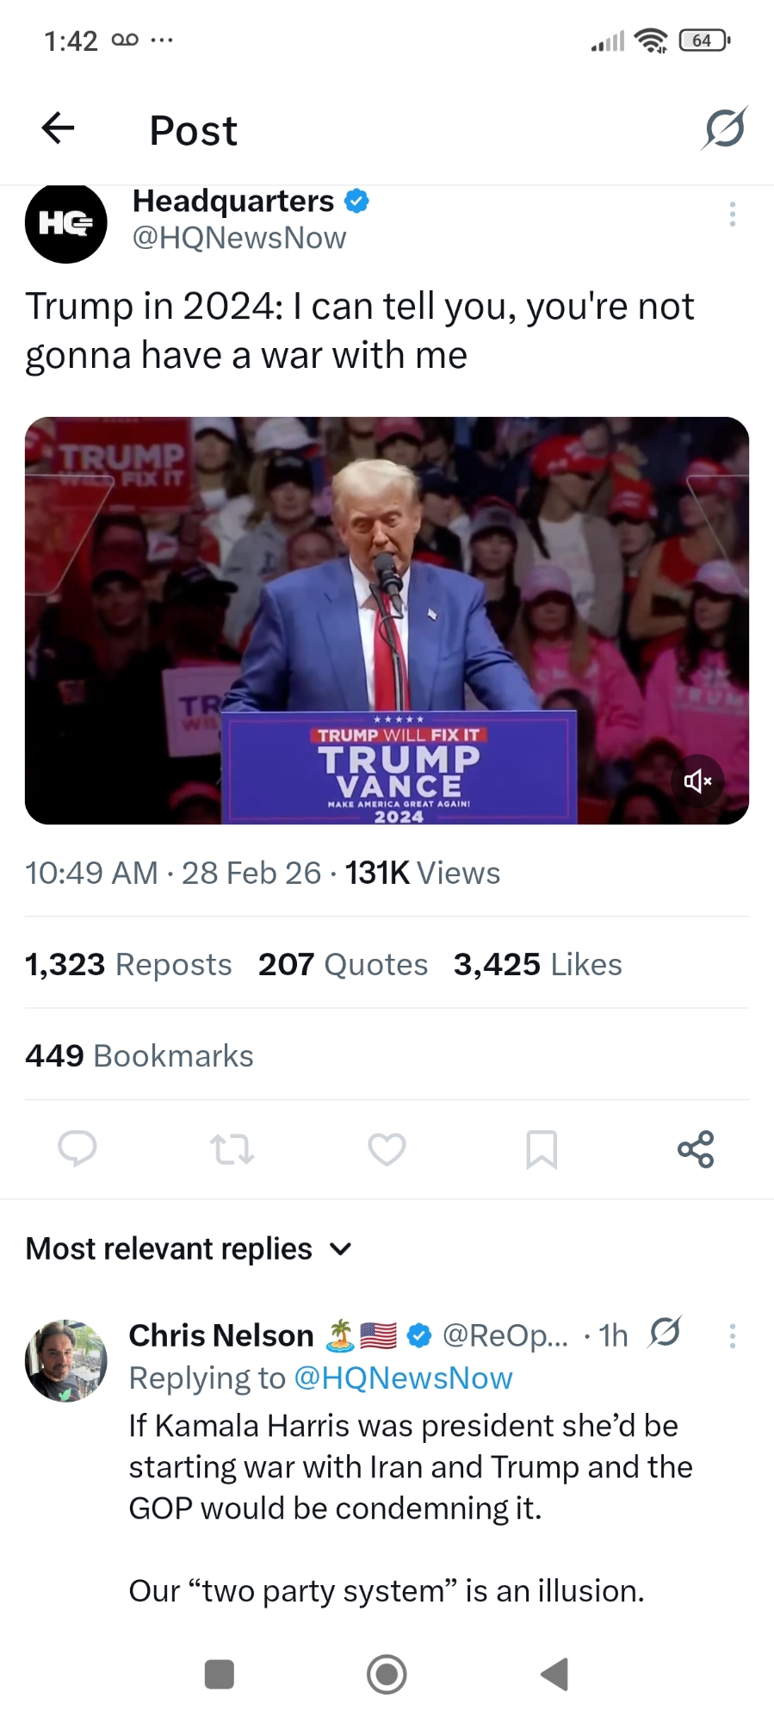The image size is (774, 1723).
Task: Repost this post
Action: (232, 1148)
